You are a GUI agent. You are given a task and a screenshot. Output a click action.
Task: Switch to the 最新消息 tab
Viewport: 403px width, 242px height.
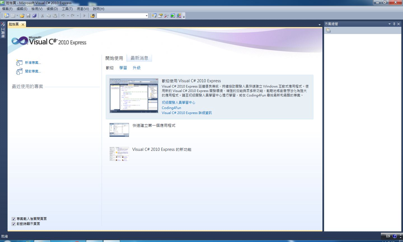point(139,58)
